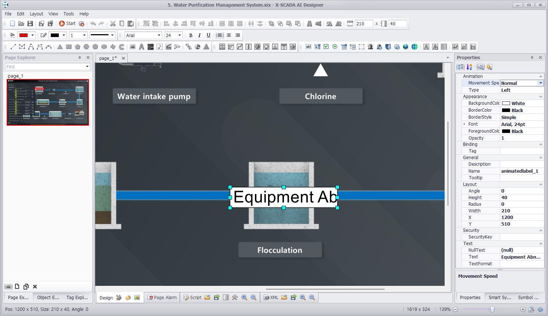Adjust the zoom slider handle in status bar

pyautogui.click(x=492, y=309)
